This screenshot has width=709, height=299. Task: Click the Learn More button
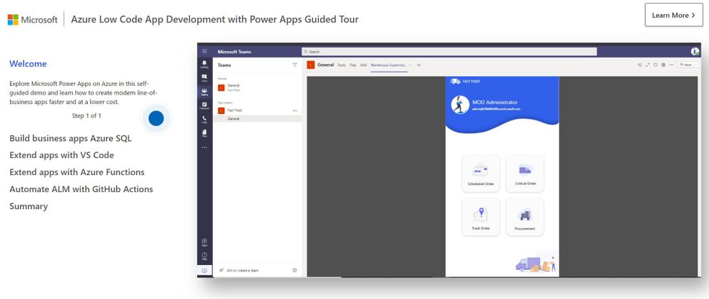tap(674, 15)
